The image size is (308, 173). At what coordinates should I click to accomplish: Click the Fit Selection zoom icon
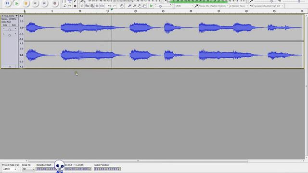(x=139, y=6)
